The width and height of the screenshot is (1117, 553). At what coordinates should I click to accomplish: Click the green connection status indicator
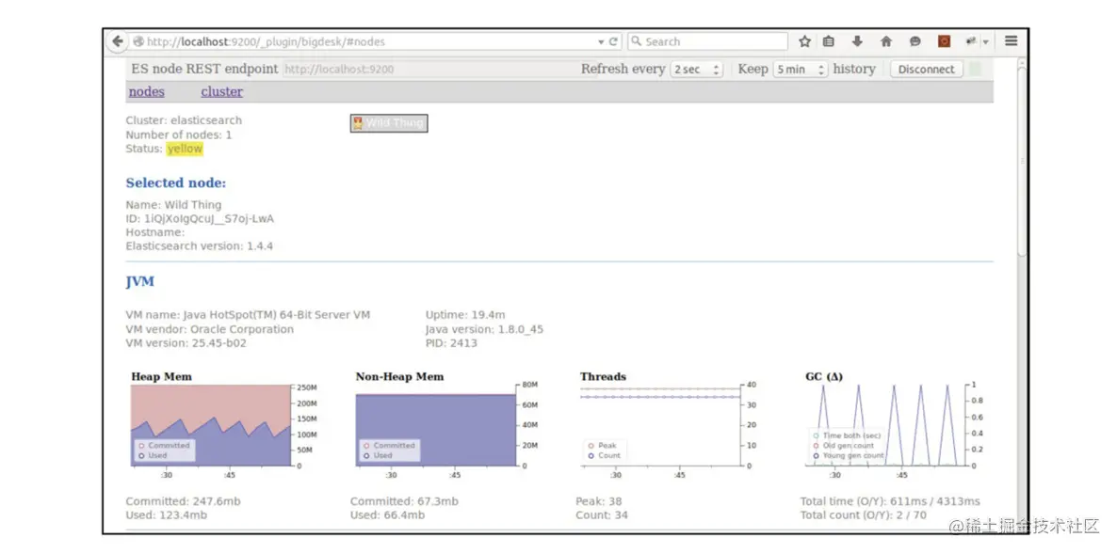(x=975, y=69)
